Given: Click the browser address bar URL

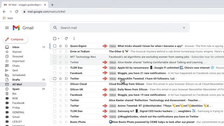Looking at the screenshot, I should tap(46, 12).
